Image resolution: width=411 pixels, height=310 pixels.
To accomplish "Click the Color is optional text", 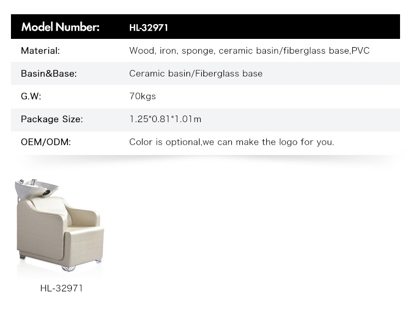I will 232,142.
